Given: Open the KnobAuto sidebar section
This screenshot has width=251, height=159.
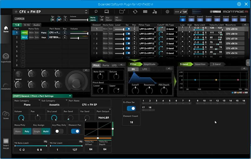Looking at the screenshot, I should click(6, 86).
